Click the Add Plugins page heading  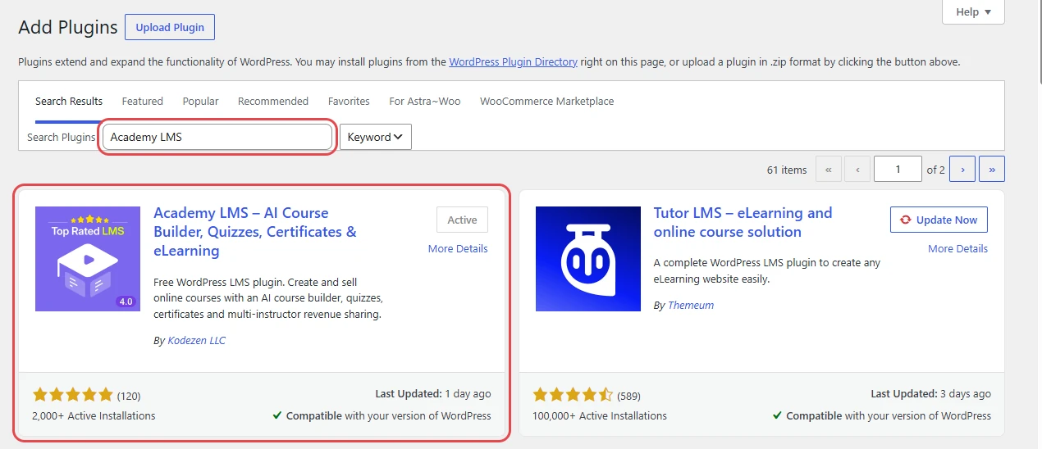(68, 27)
